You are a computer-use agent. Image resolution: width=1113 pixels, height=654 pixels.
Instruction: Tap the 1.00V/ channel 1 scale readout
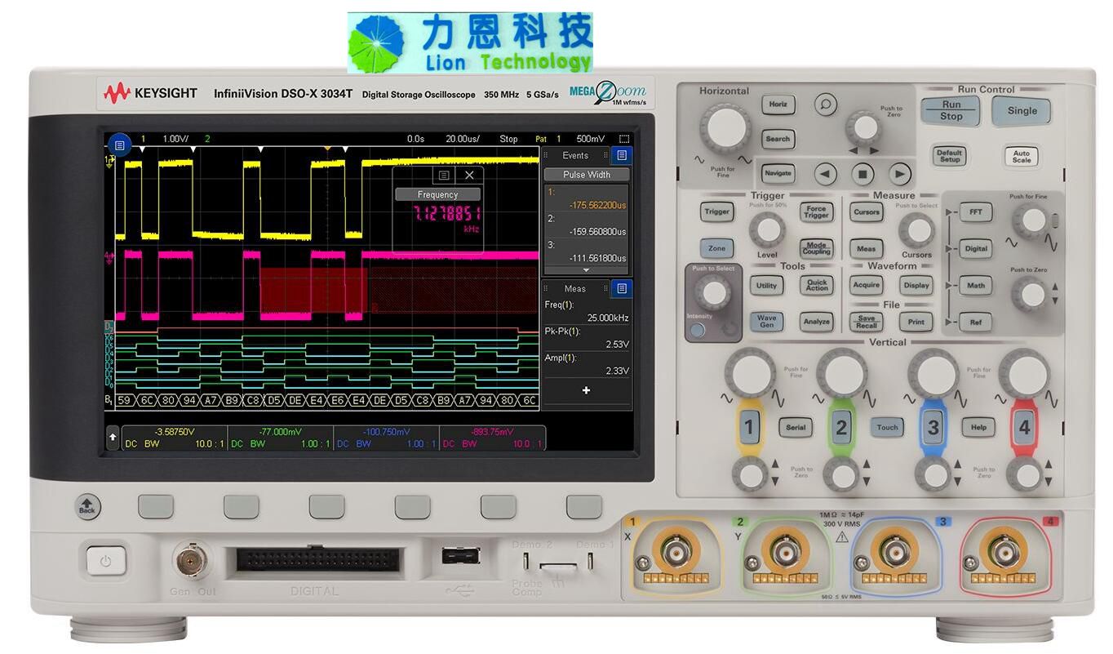pyautogui.click(x=175, y=139)
